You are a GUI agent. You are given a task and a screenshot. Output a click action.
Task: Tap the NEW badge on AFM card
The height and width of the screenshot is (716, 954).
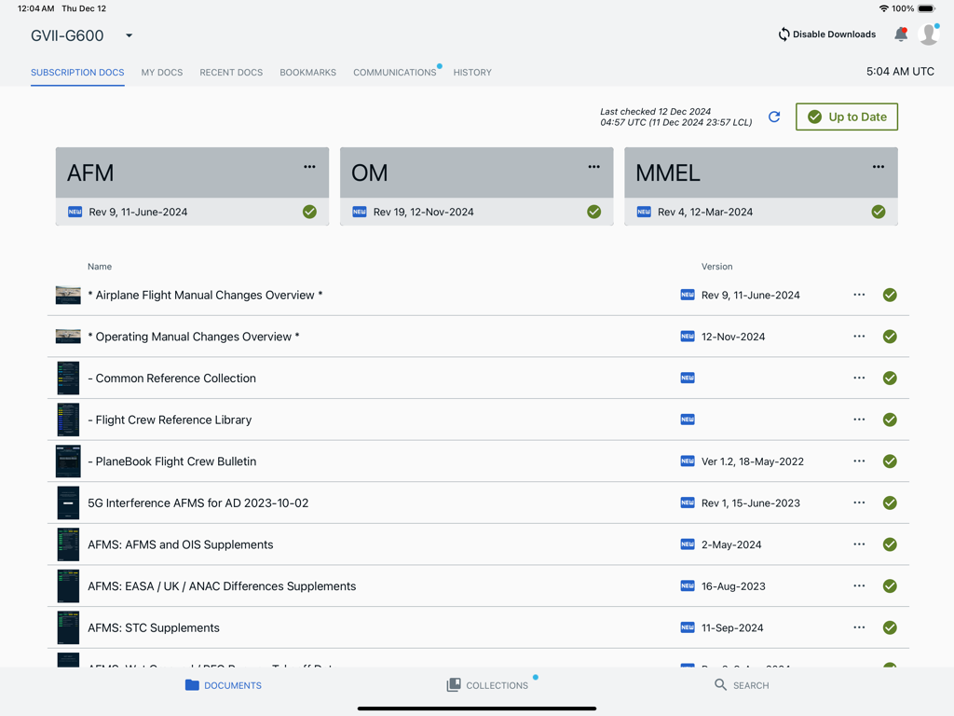[75, 212]
